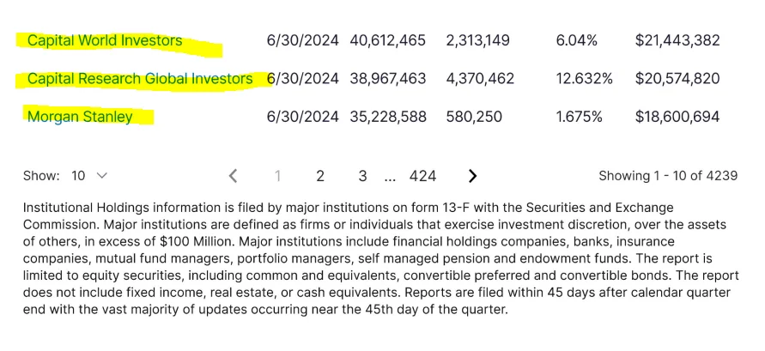Click the 40,612,465 shares held cell
This screenshot has width=765, height=351.
click(387, 40)
